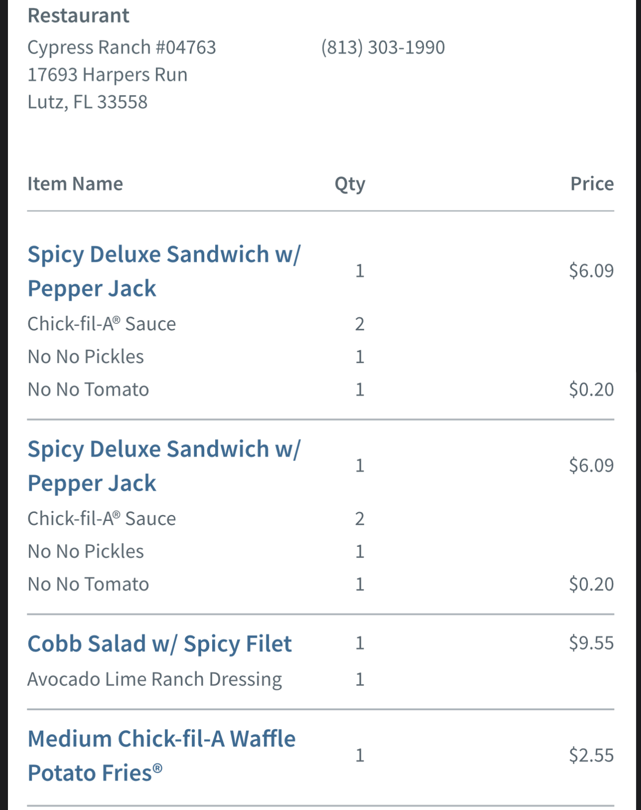
Task: Click the Lutz, FL 33558 address text
Action: point(87,102)
